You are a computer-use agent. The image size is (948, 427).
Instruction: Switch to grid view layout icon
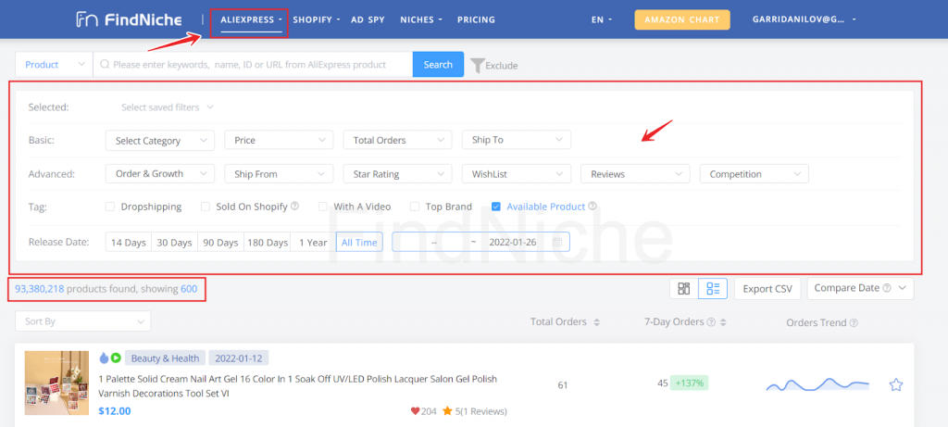tap(684, 288)
